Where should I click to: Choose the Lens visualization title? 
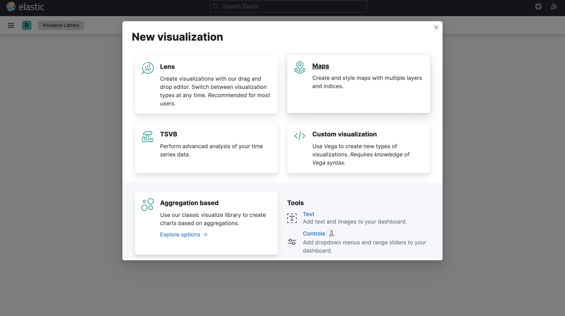pyautogui.click(x=167, y=67)
